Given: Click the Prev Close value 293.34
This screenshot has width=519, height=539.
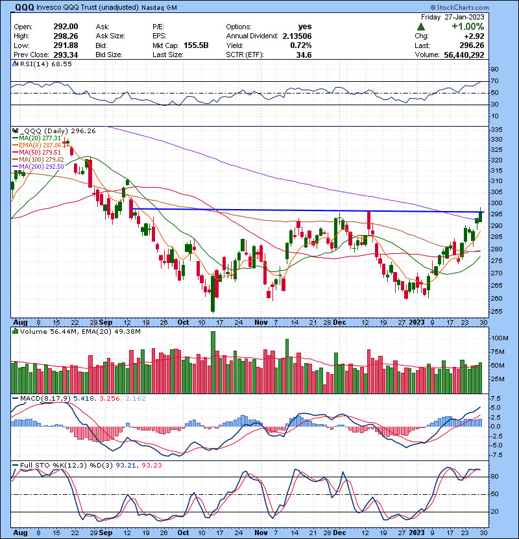Looking at the screenshot, I should (66, 55).
